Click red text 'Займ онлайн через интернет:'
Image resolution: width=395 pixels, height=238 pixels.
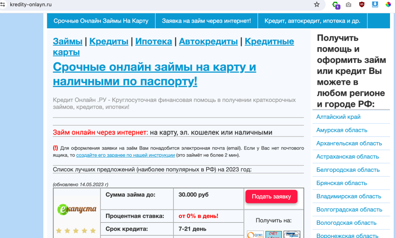[x=100, y=132]
